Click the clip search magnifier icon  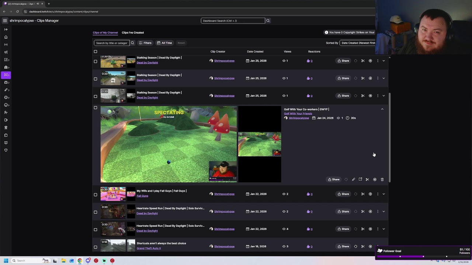pyautogui.click(x=132, y=43)
